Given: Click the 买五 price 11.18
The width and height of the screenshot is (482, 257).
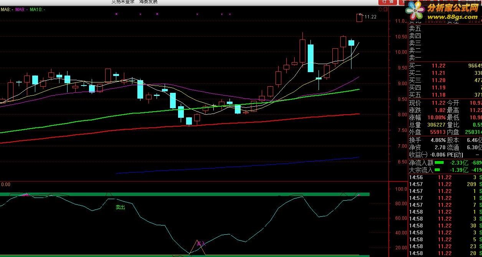Looking at the screenshot, I should [439, 95].
